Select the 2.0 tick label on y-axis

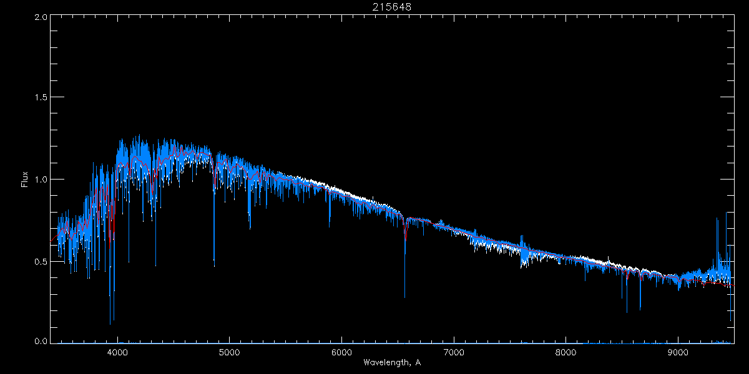(41, 17)
